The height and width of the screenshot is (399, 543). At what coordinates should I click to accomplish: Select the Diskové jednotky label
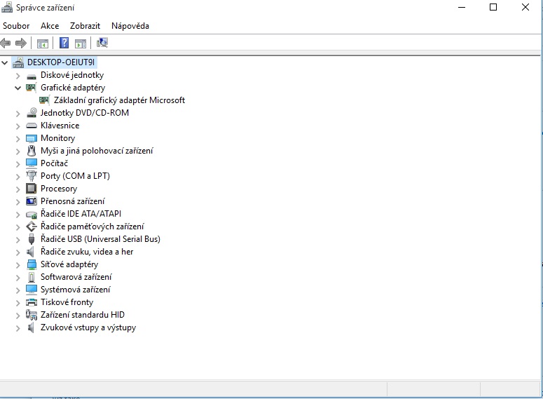pos(72,75)
